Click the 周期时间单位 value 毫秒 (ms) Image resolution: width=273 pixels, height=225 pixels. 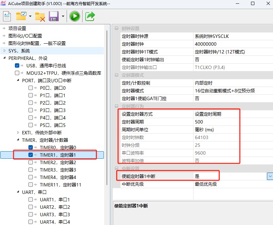(x=233, y=130)
